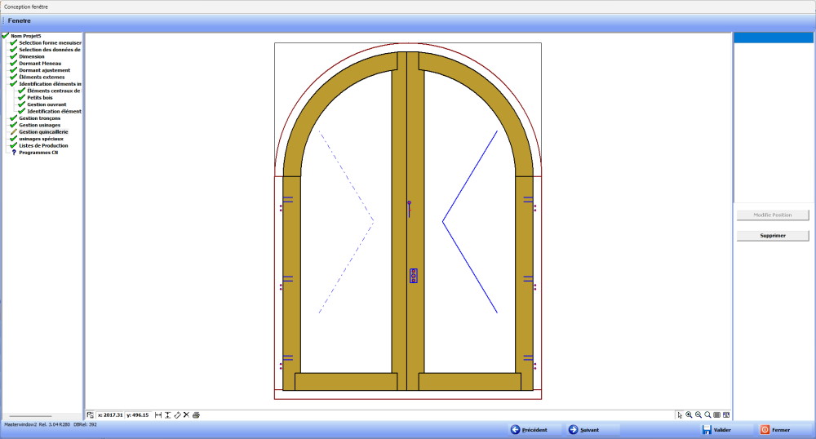Viewport: 816px width, 439px height.
Task: Open the Gestion ouvrant sub-step
Action: point(47,104)
